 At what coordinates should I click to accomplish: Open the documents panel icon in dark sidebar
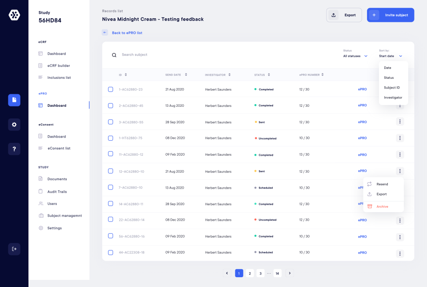pos(14,100)
